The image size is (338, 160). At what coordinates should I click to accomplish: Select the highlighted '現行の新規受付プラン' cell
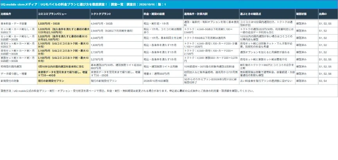pos(64,81)
